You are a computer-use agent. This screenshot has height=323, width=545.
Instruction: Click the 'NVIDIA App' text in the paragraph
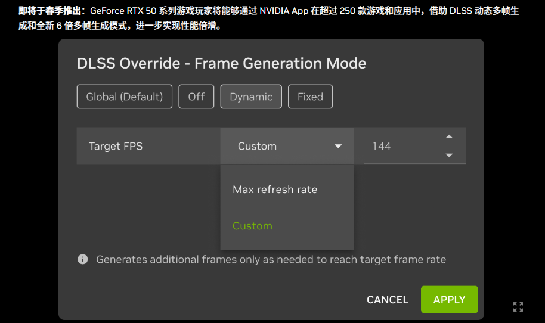pos(283,11)
